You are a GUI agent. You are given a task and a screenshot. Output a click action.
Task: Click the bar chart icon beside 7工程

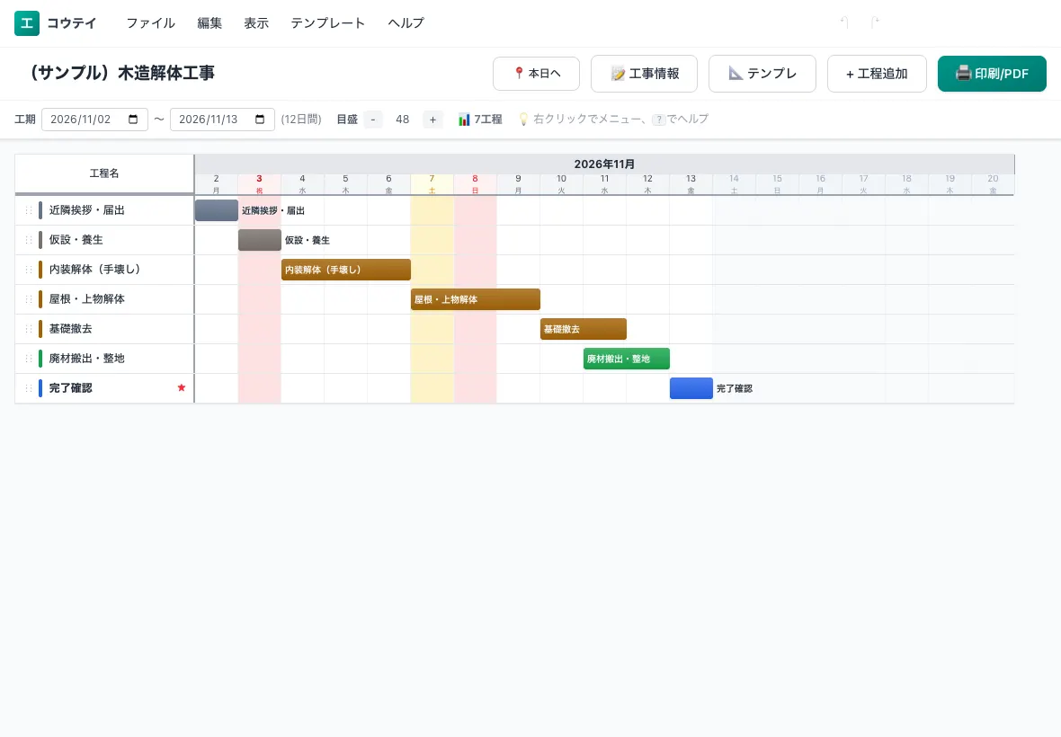(464, 120)
